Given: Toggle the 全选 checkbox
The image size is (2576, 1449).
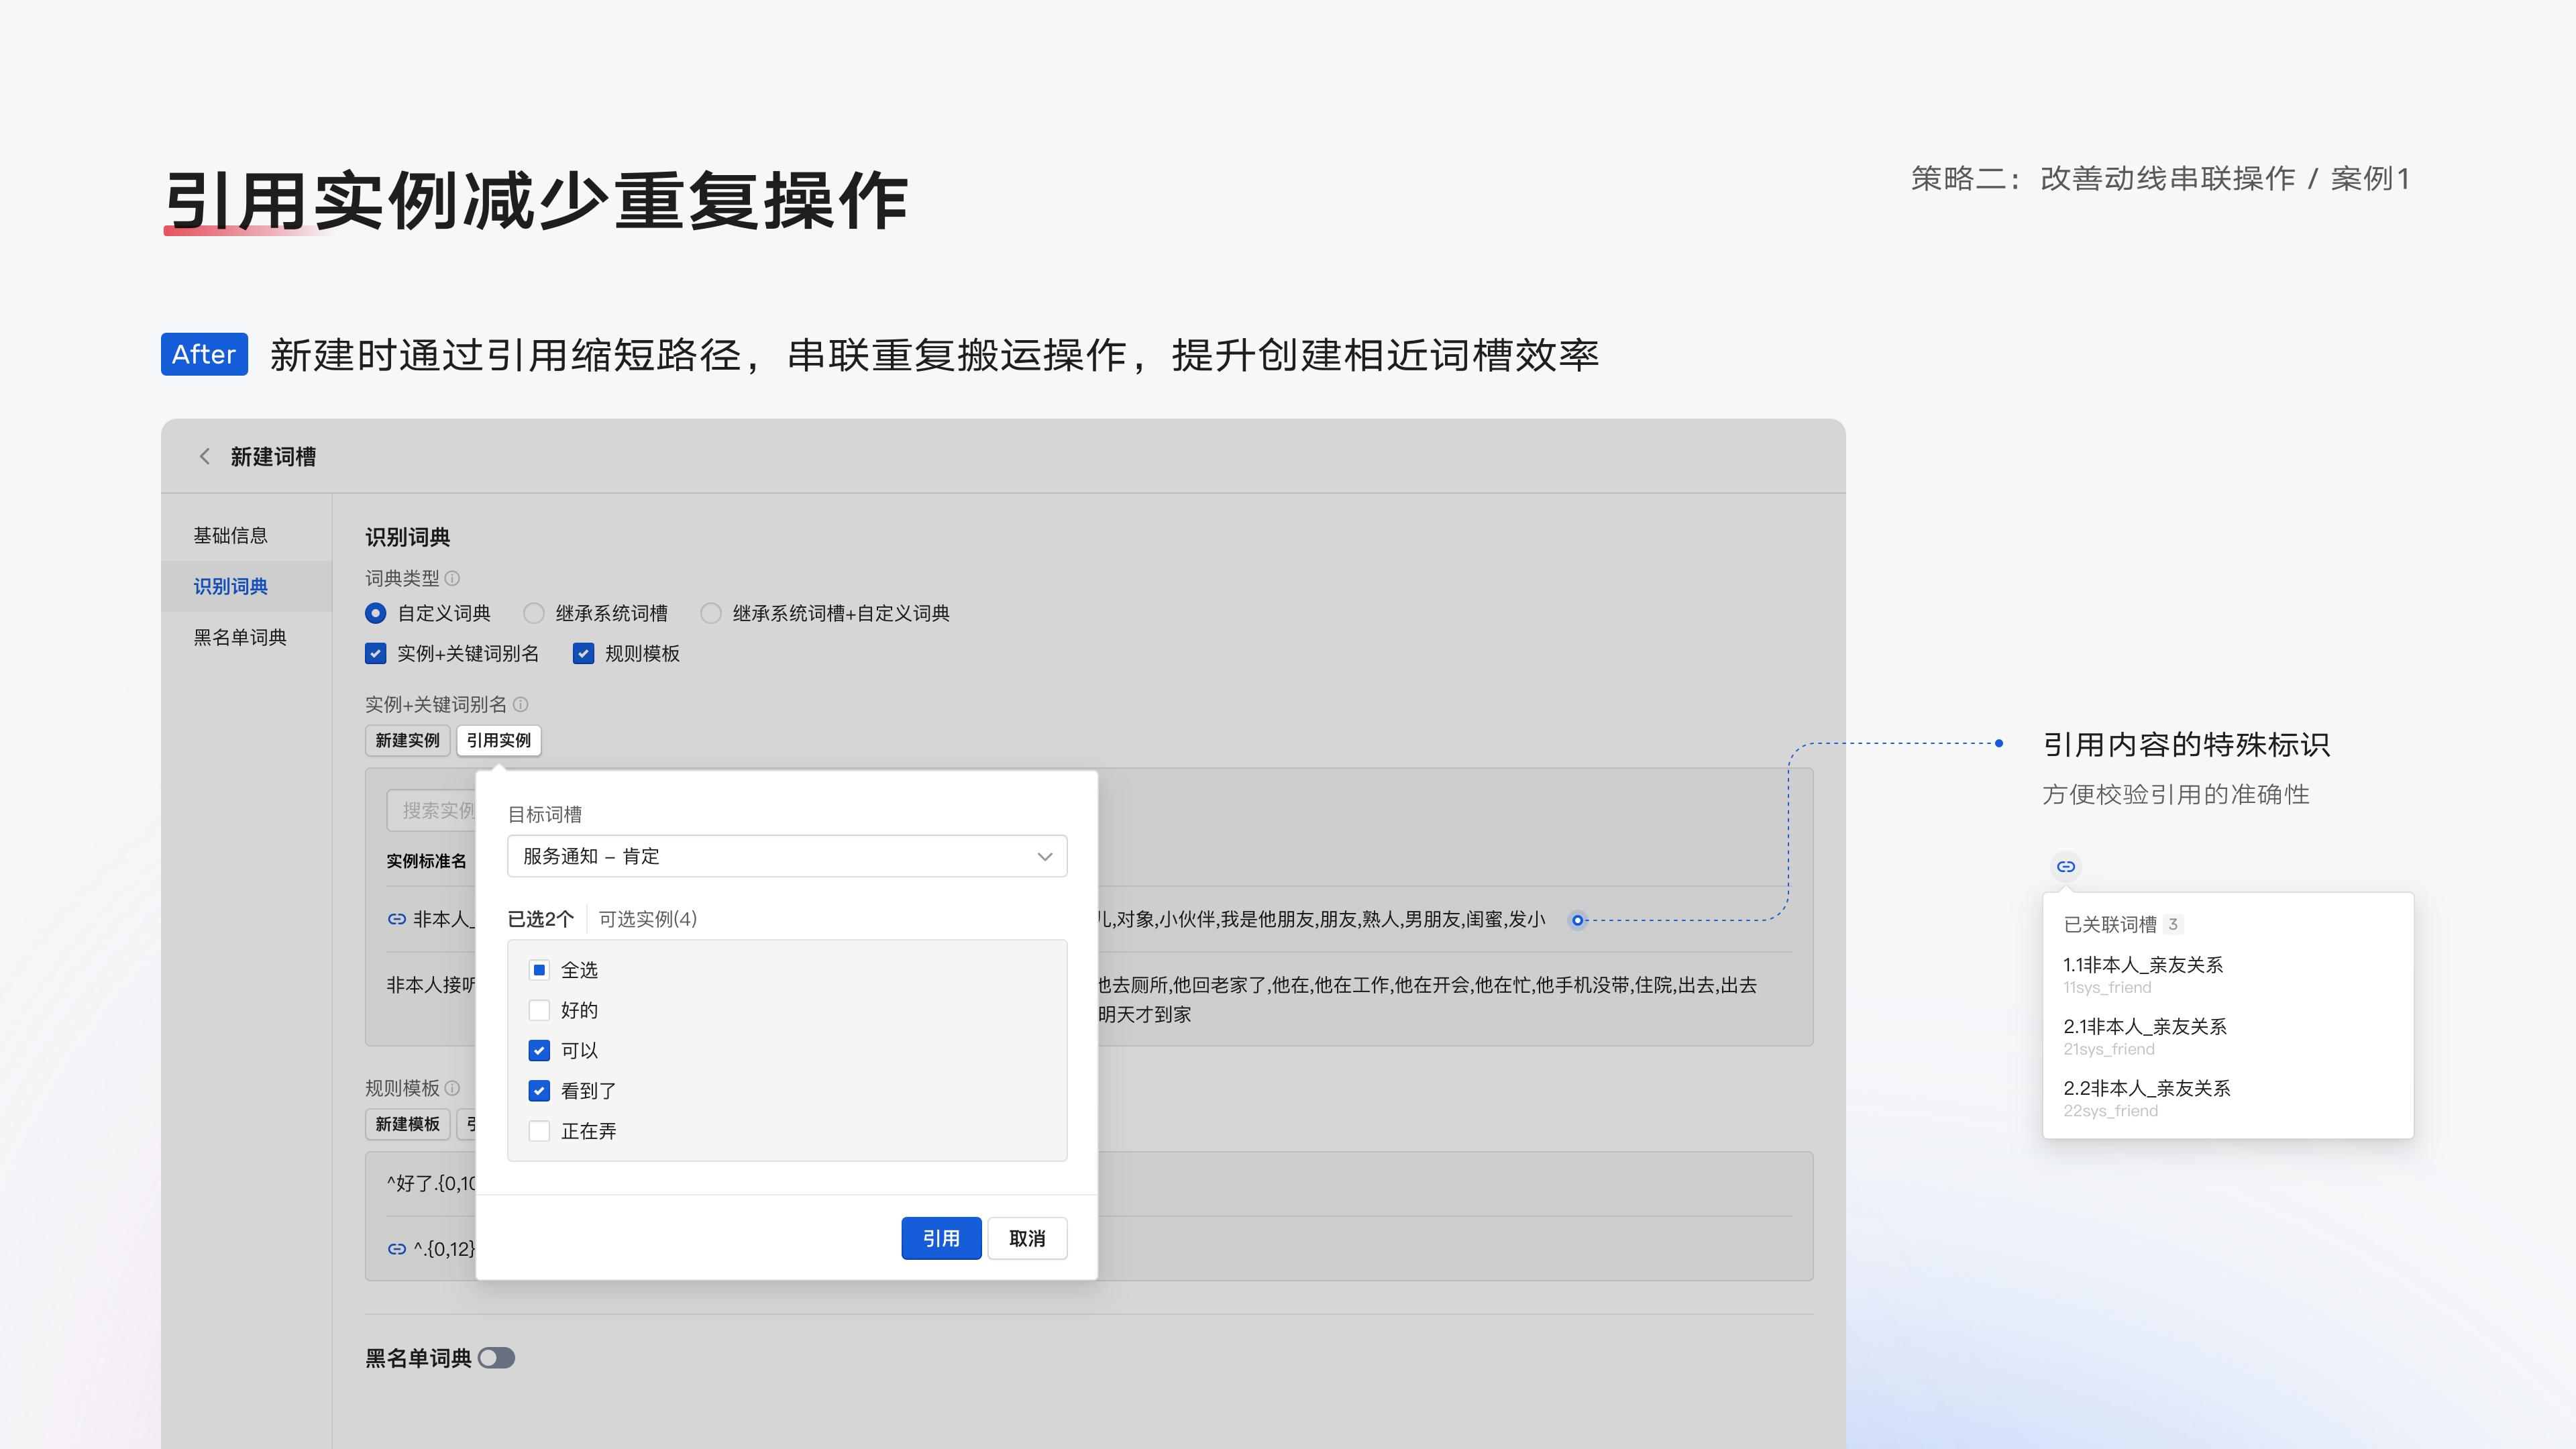Looking at the screenshot, I should point(539,970).
